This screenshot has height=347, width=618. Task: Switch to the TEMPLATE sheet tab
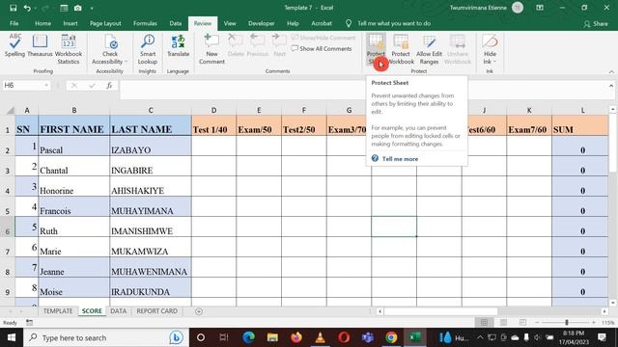click(x=58, y=311)
